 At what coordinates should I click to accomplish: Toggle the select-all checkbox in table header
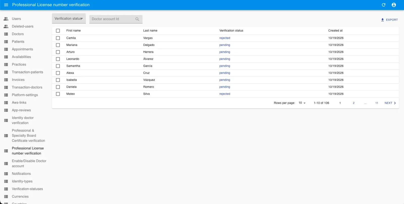[x=58, y=31]
